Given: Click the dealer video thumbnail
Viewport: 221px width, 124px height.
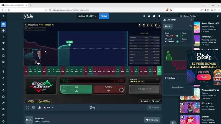Looking at the screenshot, I should click(x=32, y=57).
